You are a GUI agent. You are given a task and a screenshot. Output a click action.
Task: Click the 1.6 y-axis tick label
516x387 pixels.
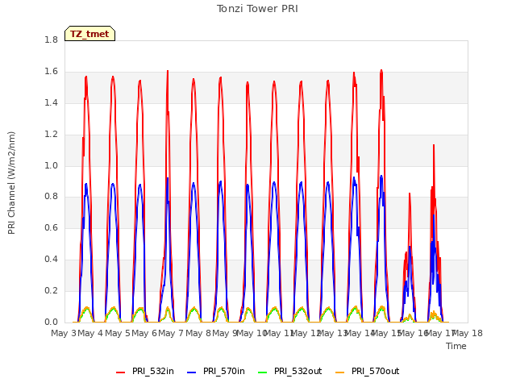coord(51,72)
